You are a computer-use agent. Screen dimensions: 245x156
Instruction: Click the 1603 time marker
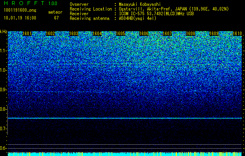pyautogui.click(x=74, y=34)
